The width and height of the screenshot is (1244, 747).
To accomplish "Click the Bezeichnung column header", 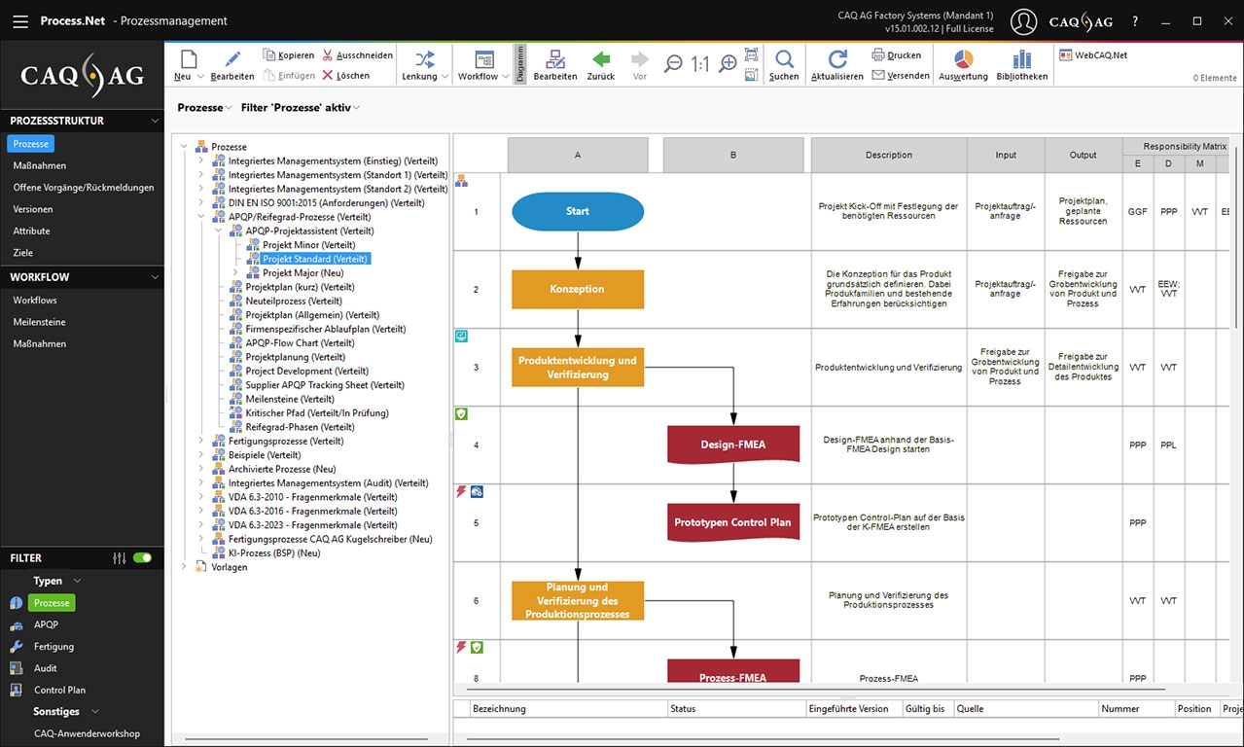I will tap(568, 709).
